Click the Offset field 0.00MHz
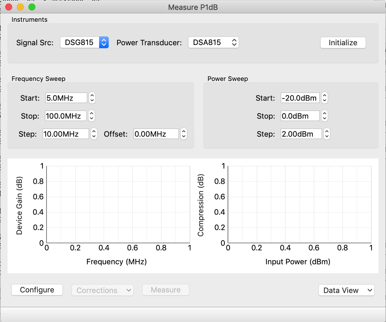Image resolution: width=386 pixels, height=322 pixels. (x=156, y=134)
